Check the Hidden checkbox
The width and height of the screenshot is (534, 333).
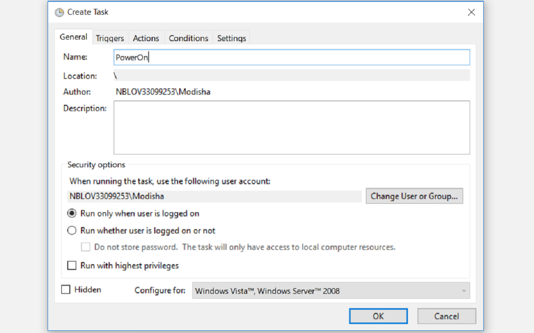(66, 289)
